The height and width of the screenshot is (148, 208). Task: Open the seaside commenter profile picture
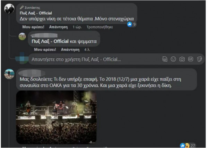(9, 74)
